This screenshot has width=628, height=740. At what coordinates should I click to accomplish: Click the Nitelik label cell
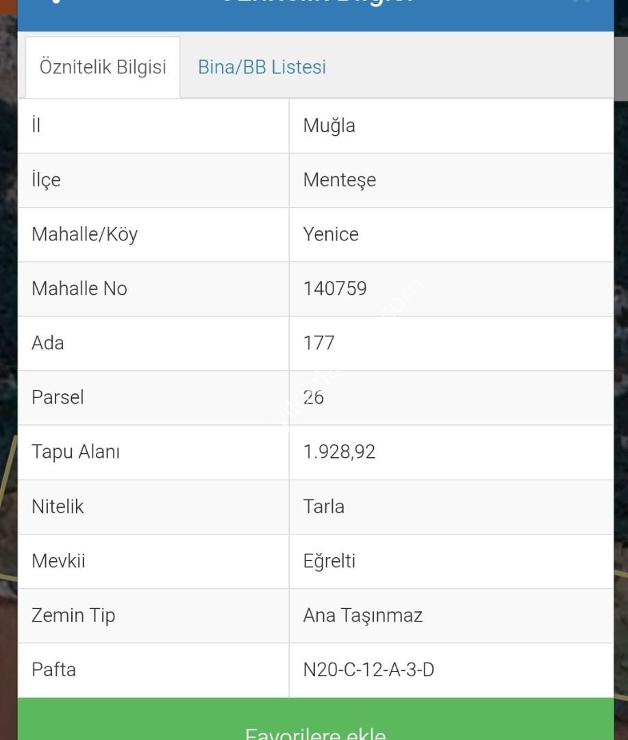[x=58, y=506]
